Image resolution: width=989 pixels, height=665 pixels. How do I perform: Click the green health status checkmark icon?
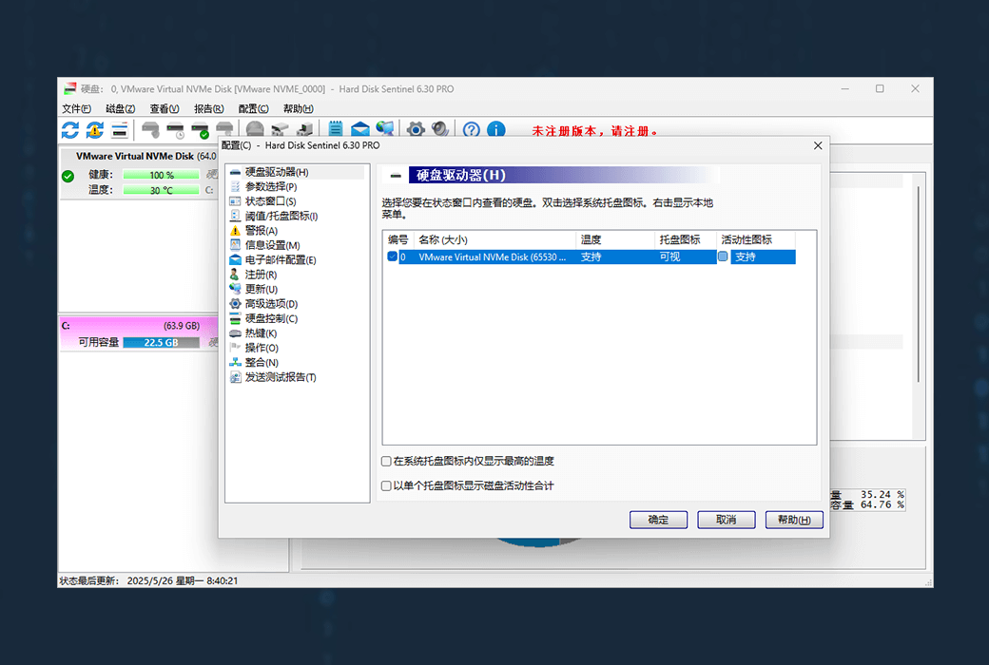click(x=68, y=177)
